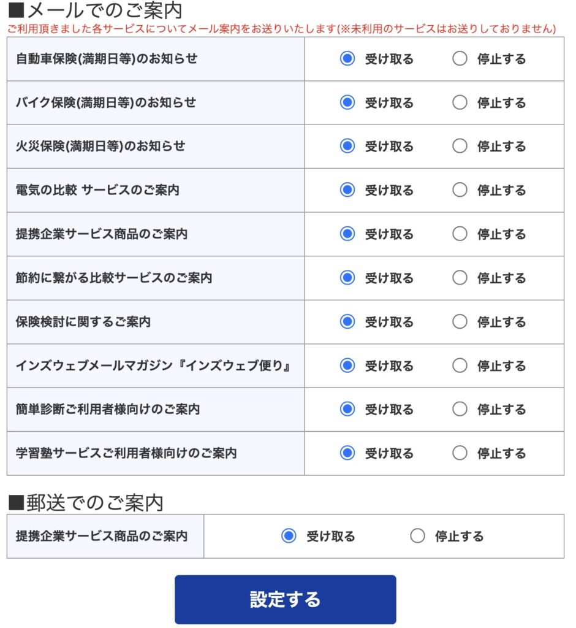
Task: Select 受け取る for 自動車保険 notifications
Action: 347,59
